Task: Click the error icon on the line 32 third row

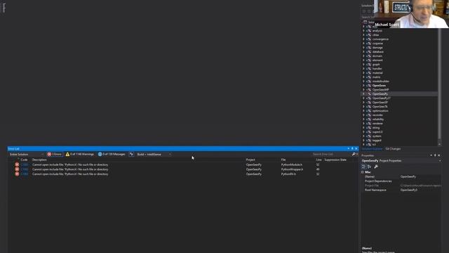Action: coord(17,174)
